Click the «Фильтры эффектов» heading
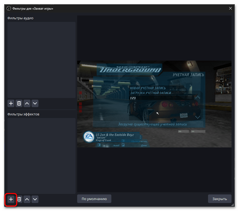239x211 pixels. pyautogui.click(x=23, y=114)
